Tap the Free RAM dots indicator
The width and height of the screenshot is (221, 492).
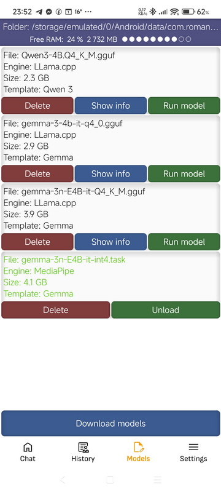click(157, 39)
